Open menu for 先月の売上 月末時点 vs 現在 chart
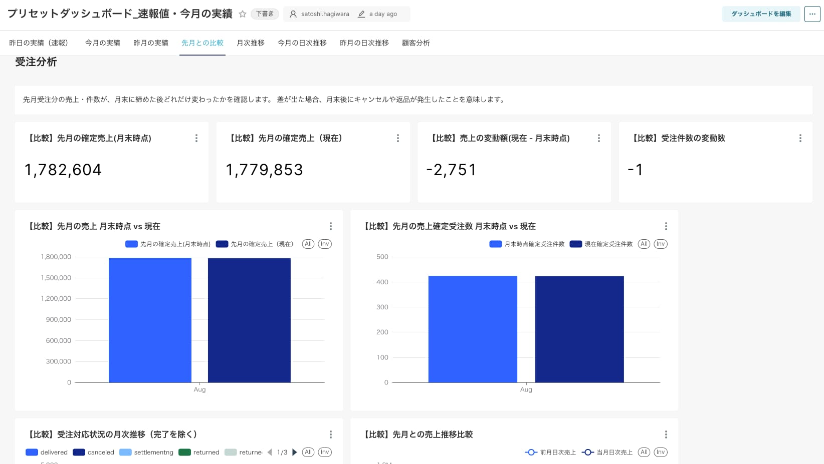Image resolution: width=824 pixels, height=464 pixels. pyautogui.click(x=331, y=226)
